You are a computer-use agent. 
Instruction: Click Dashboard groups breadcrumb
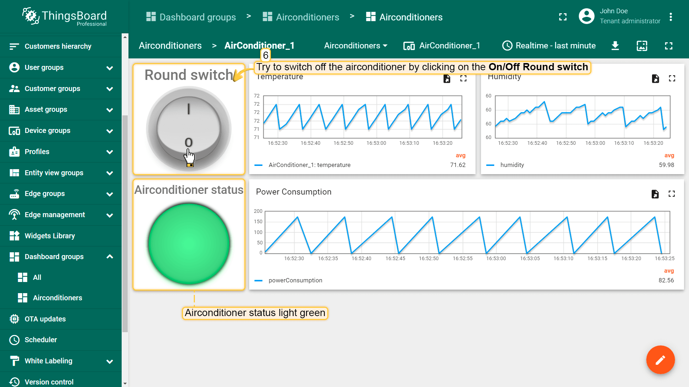pos(191,17)
